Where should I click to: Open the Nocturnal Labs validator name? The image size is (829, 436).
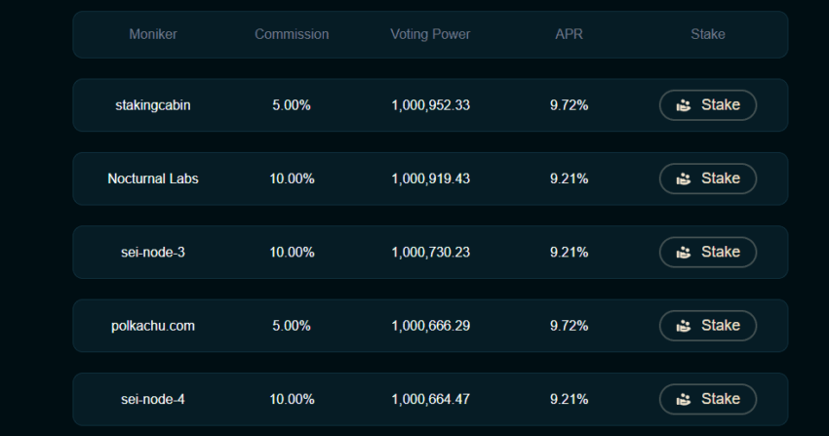tap(153, 178)
